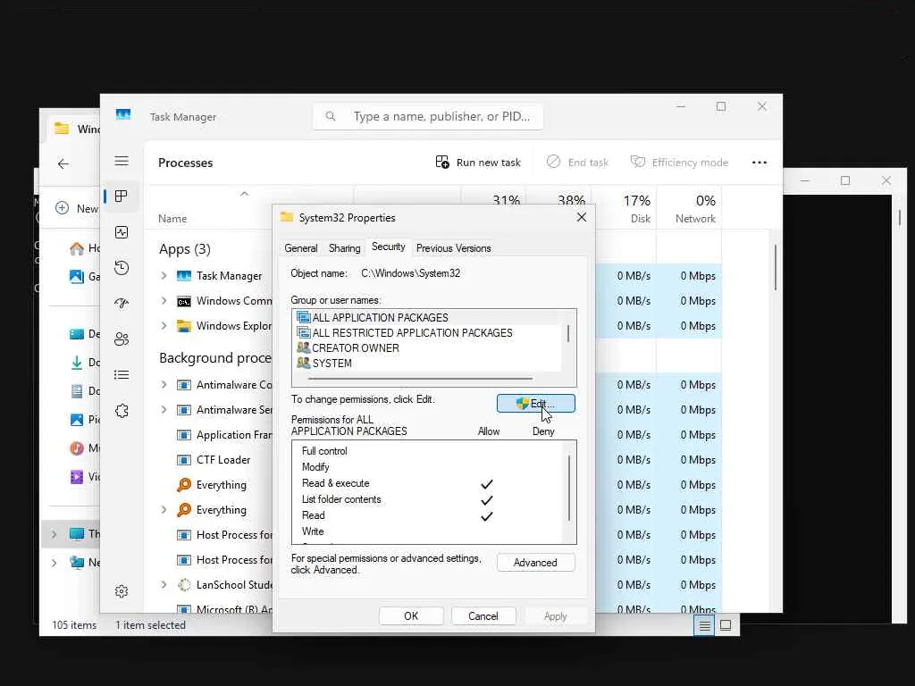The height and width of the screenshot is (686, 915).
Task: Select ALL RESTRICTED APPLICATION PACKAGES entry
Action: (428, 332)
